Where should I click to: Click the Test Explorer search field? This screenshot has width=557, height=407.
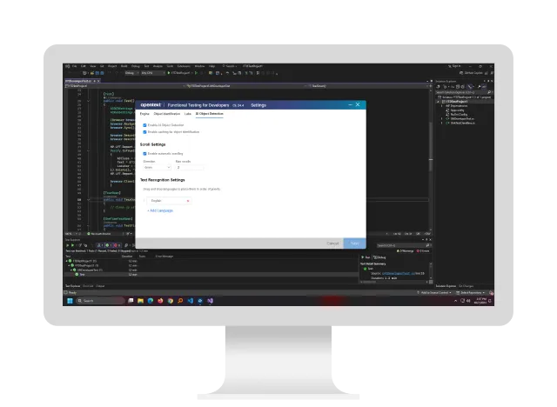point(404,245)
